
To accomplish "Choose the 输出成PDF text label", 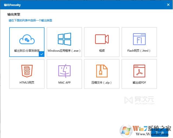I will coord(139,82).
